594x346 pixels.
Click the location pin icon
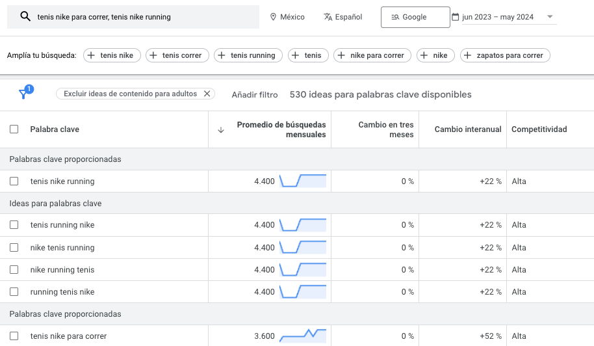click(x=273, y=17)
